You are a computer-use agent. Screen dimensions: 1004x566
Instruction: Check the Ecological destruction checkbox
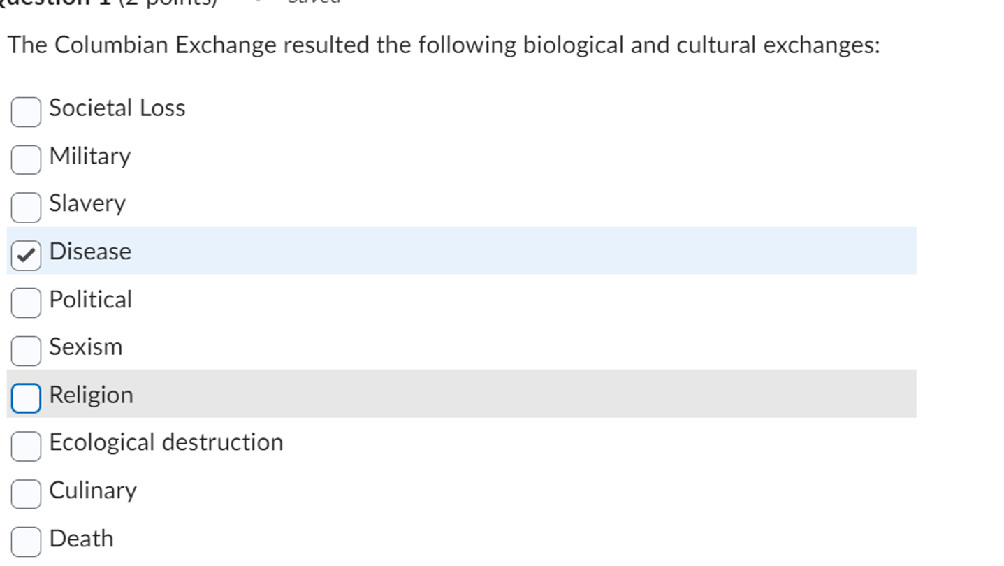(x=25, y=447)
